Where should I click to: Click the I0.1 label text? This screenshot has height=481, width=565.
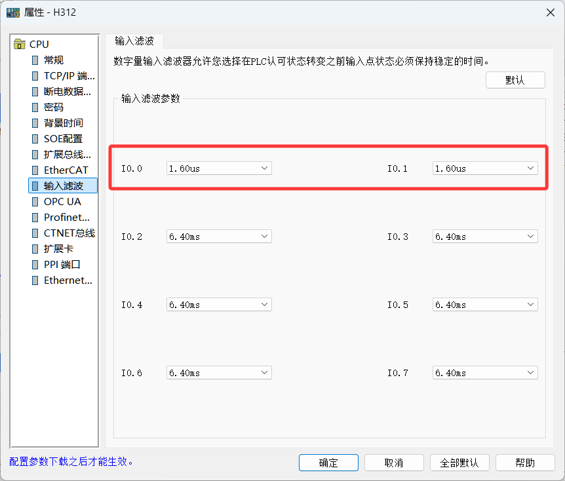[x=397, y=168]
